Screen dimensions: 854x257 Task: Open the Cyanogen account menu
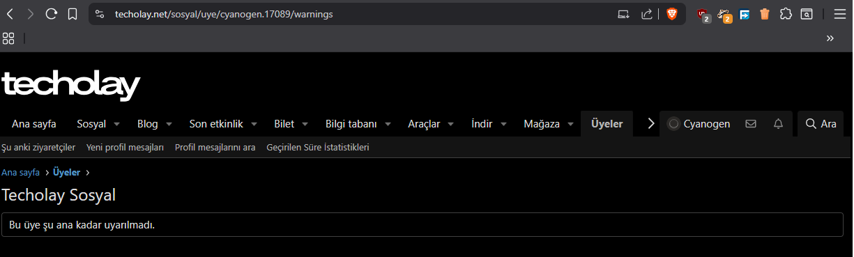click(699, 124)
